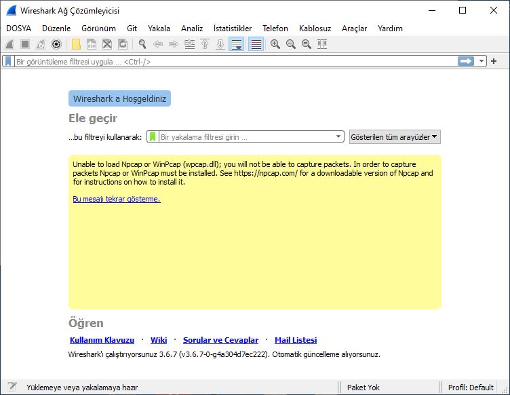Open the Wiki link
510x395 pixels.
click(x=159, y=340)
